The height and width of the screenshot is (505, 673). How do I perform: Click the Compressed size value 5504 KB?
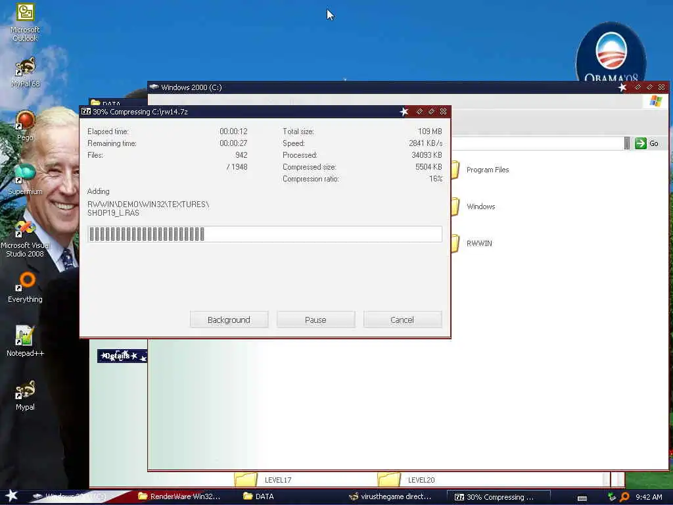[429, 167]
